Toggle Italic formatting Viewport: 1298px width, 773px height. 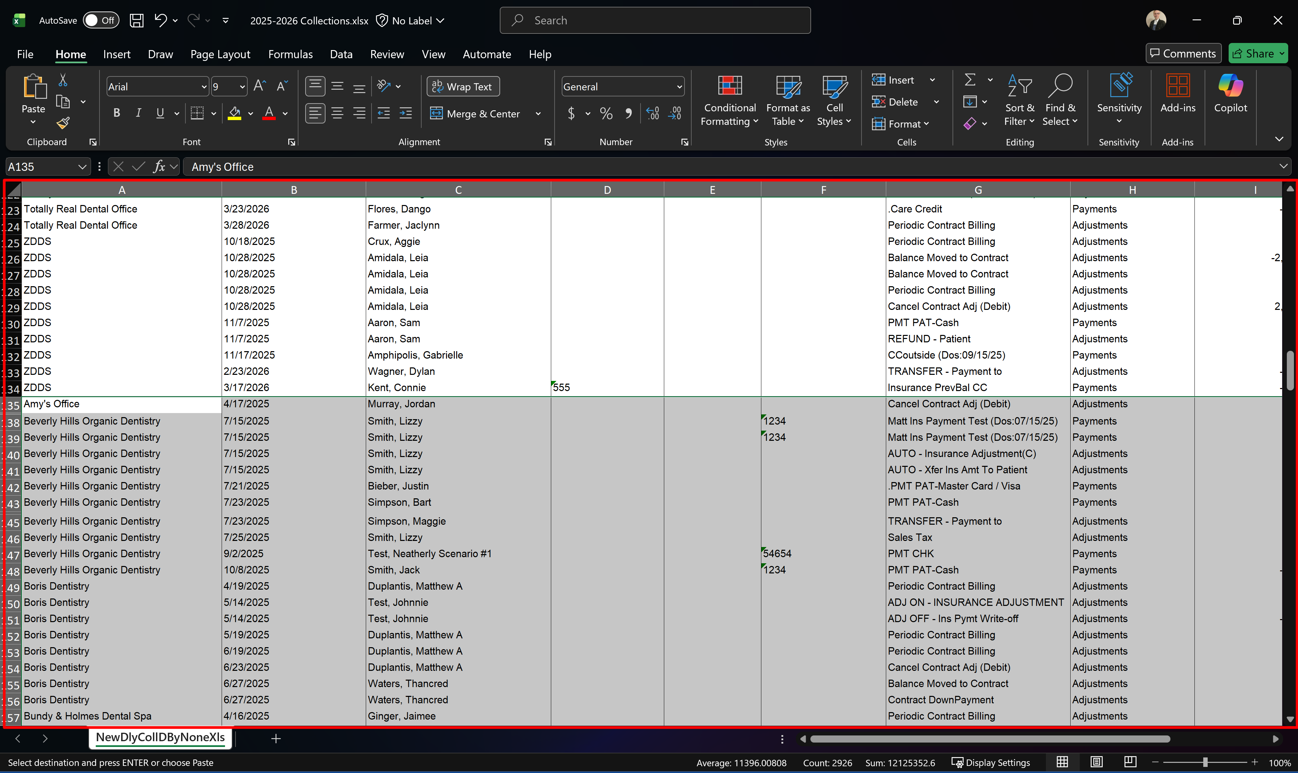138,113
